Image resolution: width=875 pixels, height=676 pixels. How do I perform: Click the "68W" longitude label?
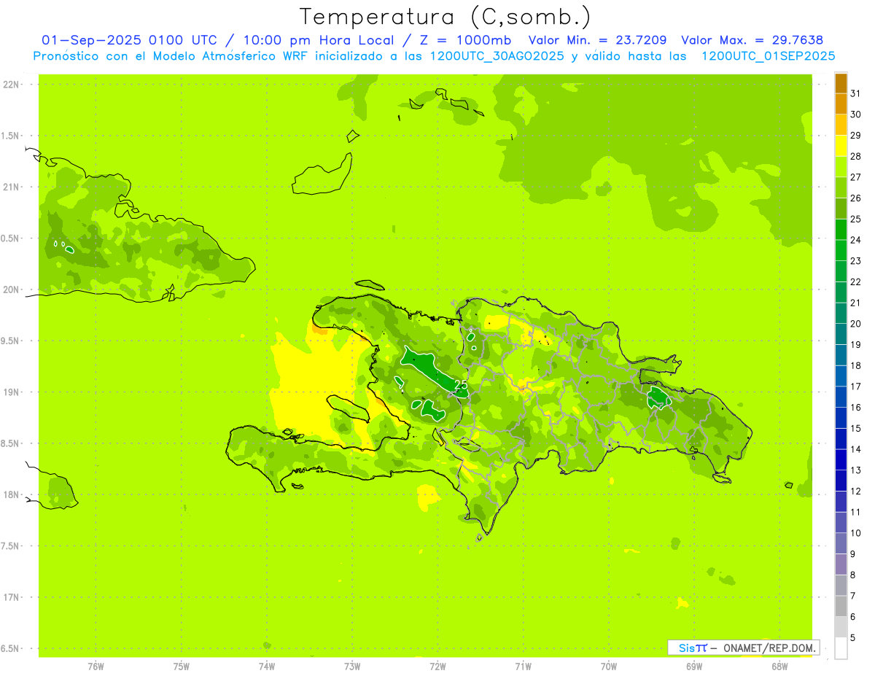(x=779, y=666)
